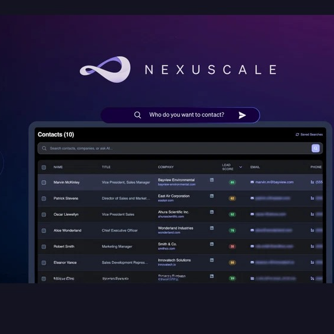Viewport: 334px width, 334px height.
Task: Click the title Vice President Sales
Action: [x=118, y=215]
